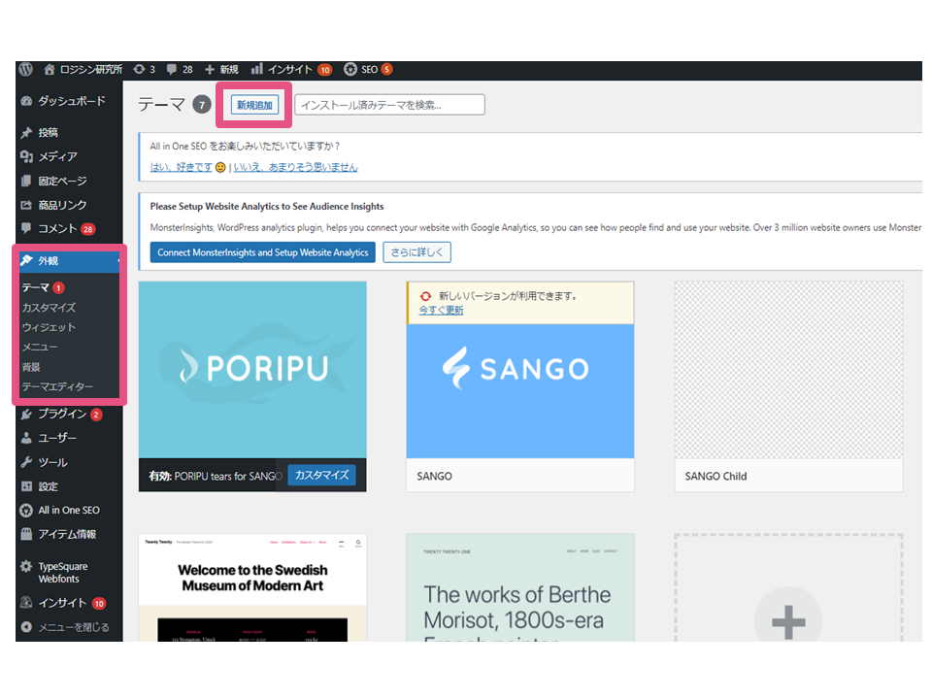932x699 pixels.
Task: Click the 新規追加 button to add theme
Action: tap(254, 105)
